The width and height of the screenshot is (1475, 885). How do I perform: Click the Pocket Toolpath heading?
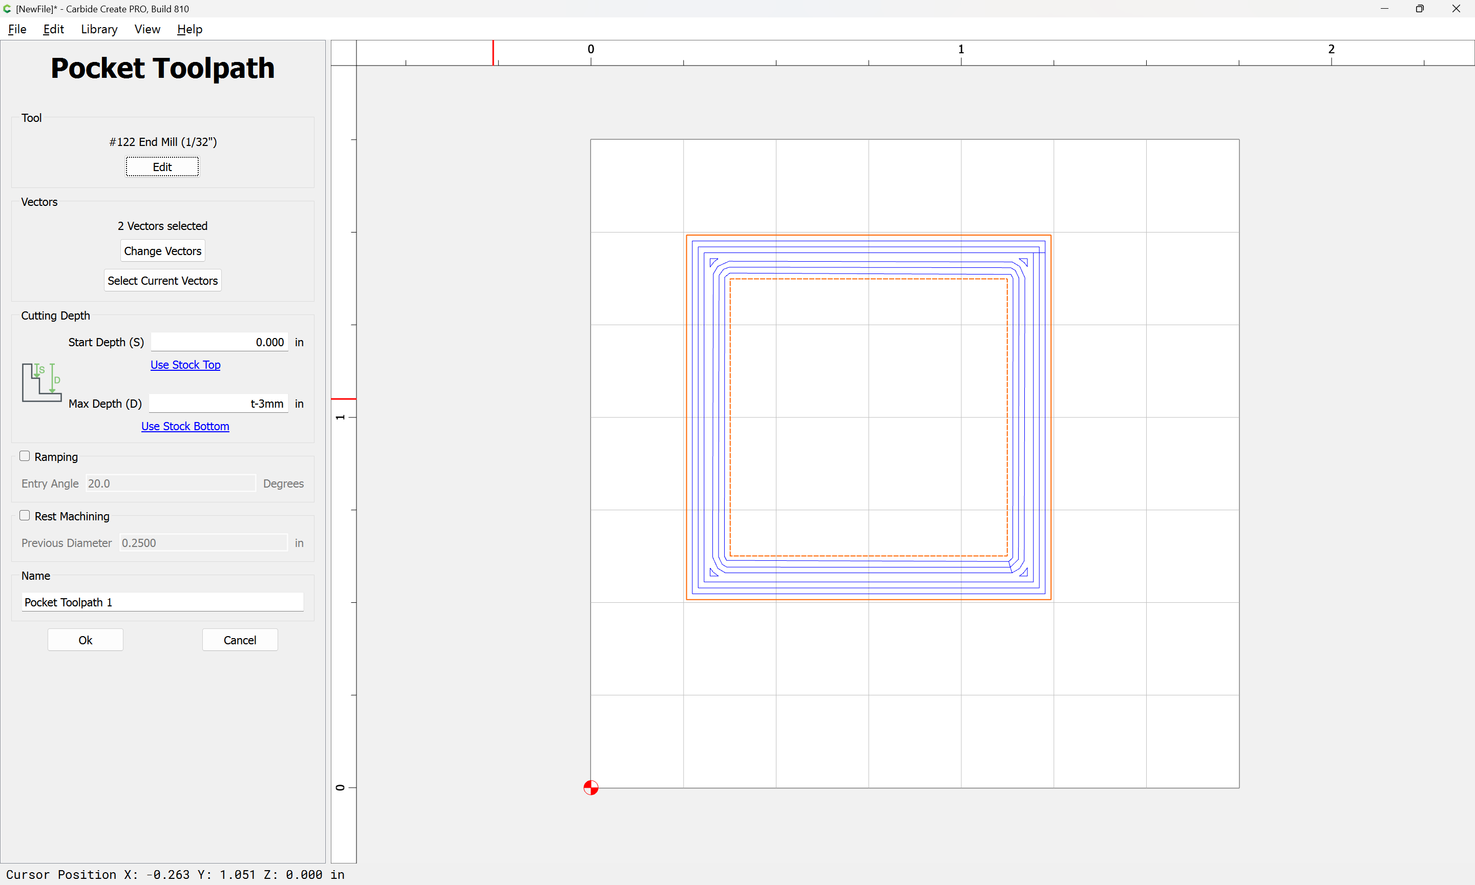click(x=163, y=68)
